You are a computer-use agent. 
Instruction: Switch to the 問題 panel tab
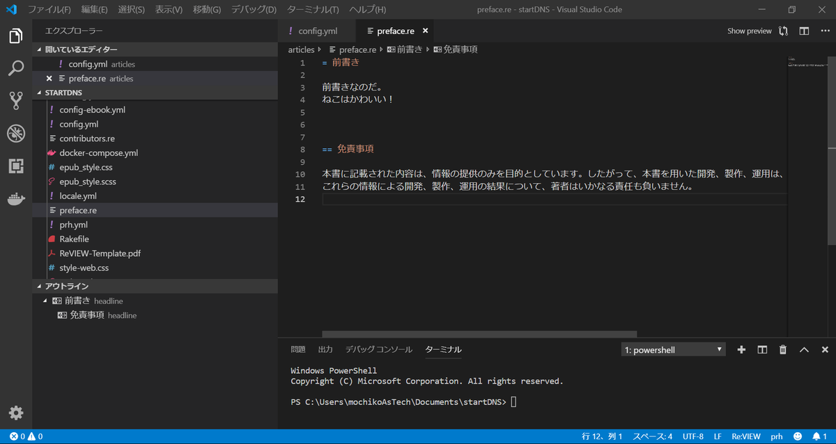298,349
